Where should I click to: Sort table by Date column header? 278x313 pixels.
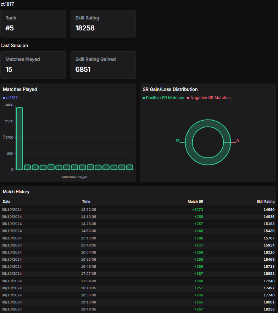click(7, 201)
